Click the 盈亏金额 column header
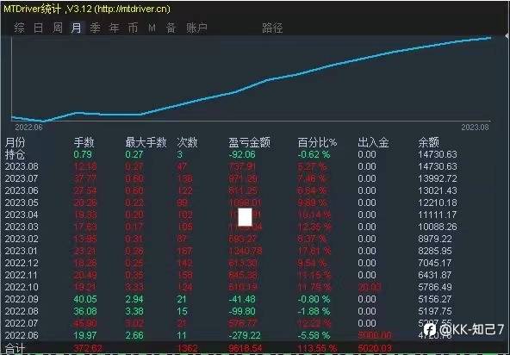Viewport: 510px width, 355px height. pyautogui.click(x=250, y=142)
